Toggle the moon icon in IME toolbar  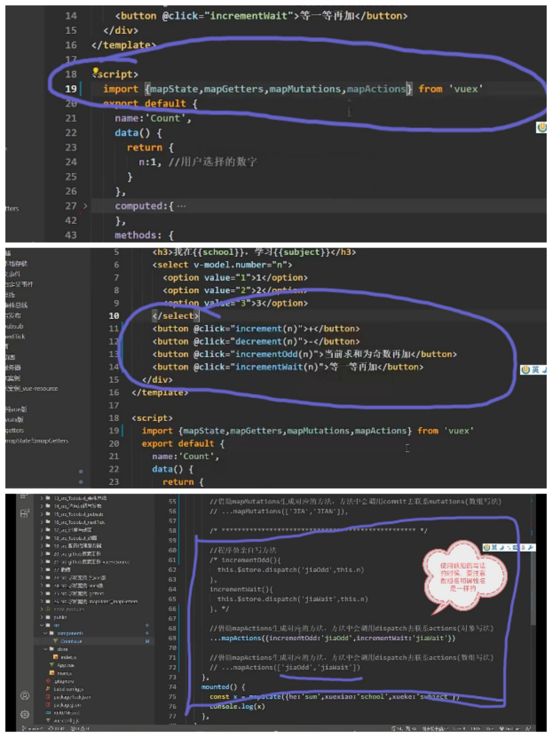pos(502,548)
